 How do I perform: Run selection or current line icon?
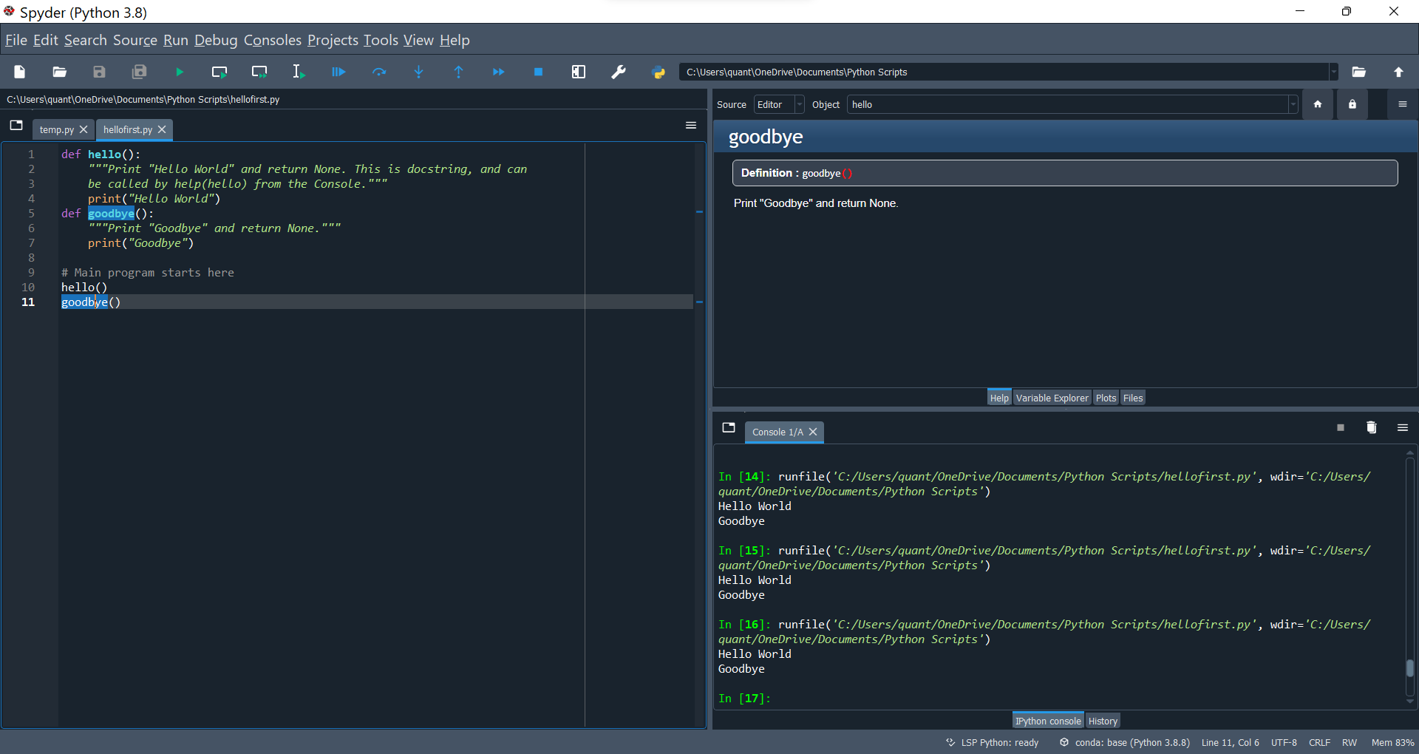tap(299, 72)
